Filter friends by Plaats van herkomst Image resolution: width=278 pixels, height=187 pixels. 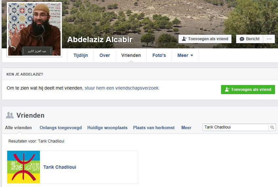(x=154, y=128)
